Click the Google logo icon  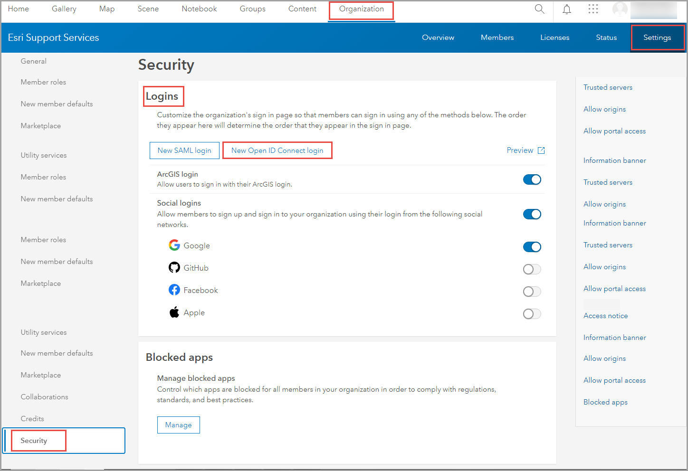point(174,245)
